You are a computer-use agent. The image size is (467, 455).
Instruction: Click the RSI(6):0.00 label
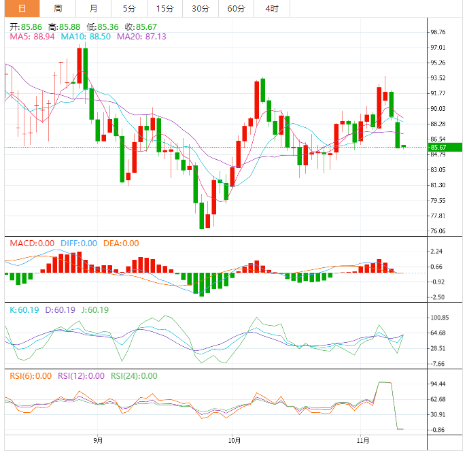tap(31, 376)
